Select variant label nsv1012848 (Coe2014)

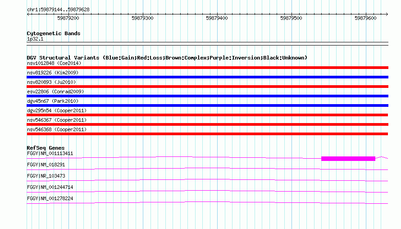point(54,63)
